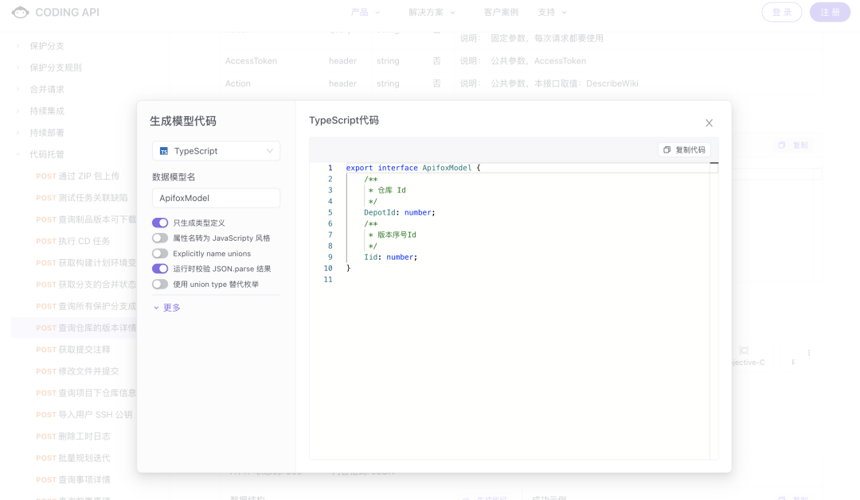Open POST 查询事项详情

(x=73, y=480)
